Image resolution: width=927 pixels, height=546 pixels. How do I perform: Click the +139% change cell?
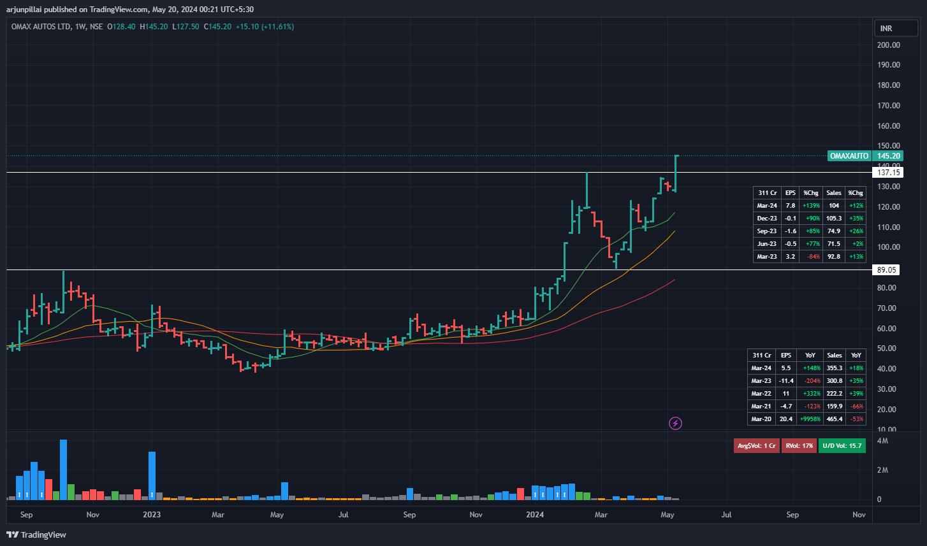pos(811,206)
